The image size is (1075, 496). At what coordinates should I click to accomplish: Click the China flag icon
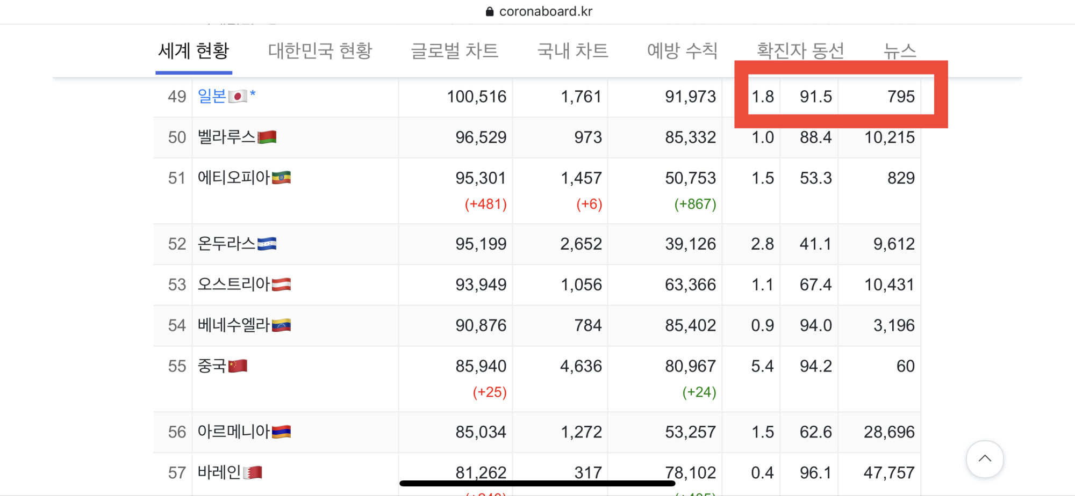[238, 366]
